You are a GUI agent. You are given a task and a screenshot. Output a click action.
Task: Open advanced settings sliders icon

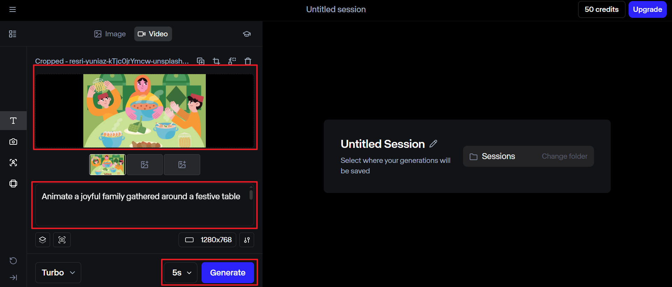click(247, 240)
